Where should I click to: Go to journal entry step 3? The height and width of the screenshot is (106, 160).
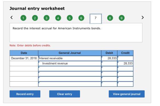point(47,18)
